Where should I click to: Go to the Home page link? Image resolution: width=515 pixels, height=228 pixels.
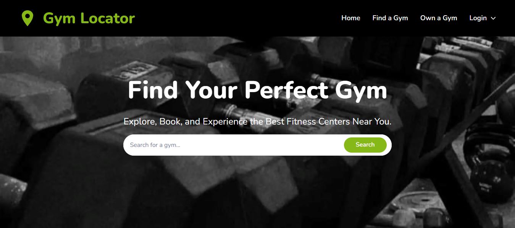coord(351,18)
